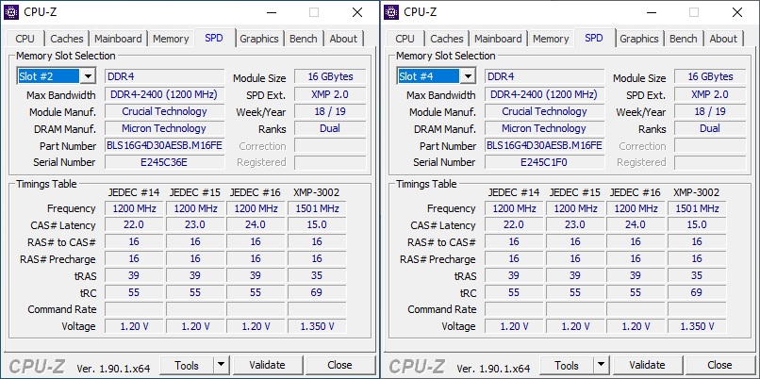The image size is (760, 379).
Task: Click XMP-3002 tRC value 69 in right window
Action: coord(697,292)
